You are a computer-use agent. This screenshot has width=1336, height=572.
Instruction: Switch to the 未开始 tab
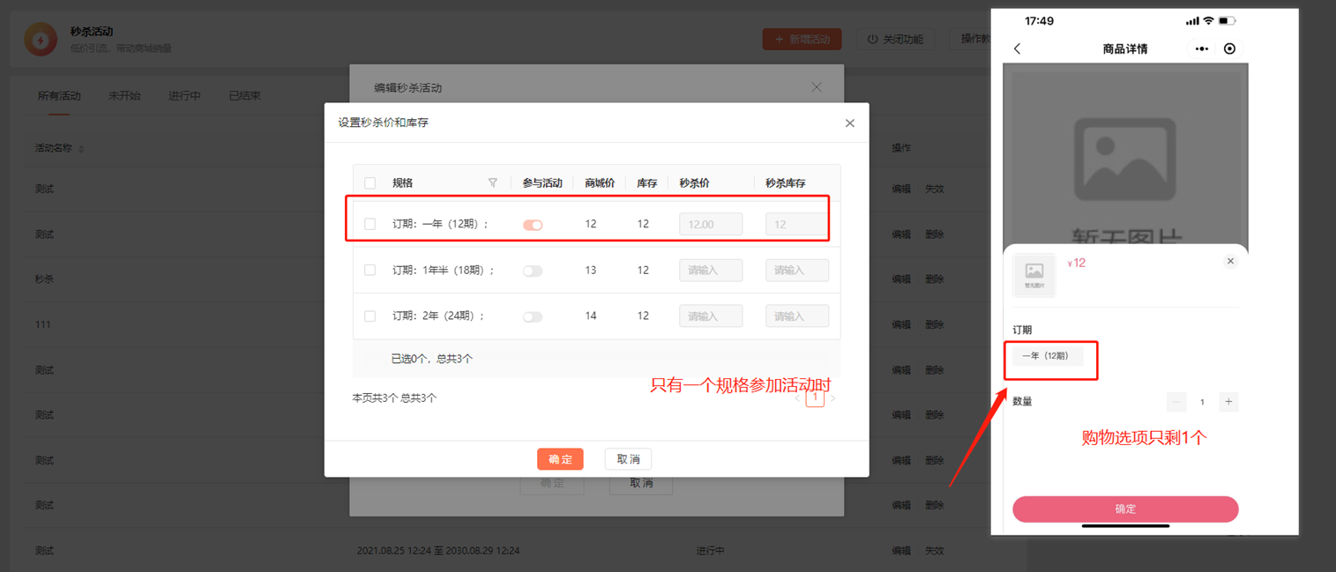124,96
